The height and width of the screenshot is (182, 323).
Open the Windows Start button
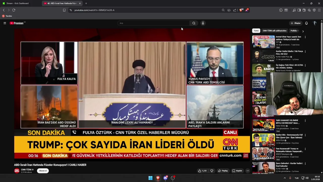[x=150, y=178]
